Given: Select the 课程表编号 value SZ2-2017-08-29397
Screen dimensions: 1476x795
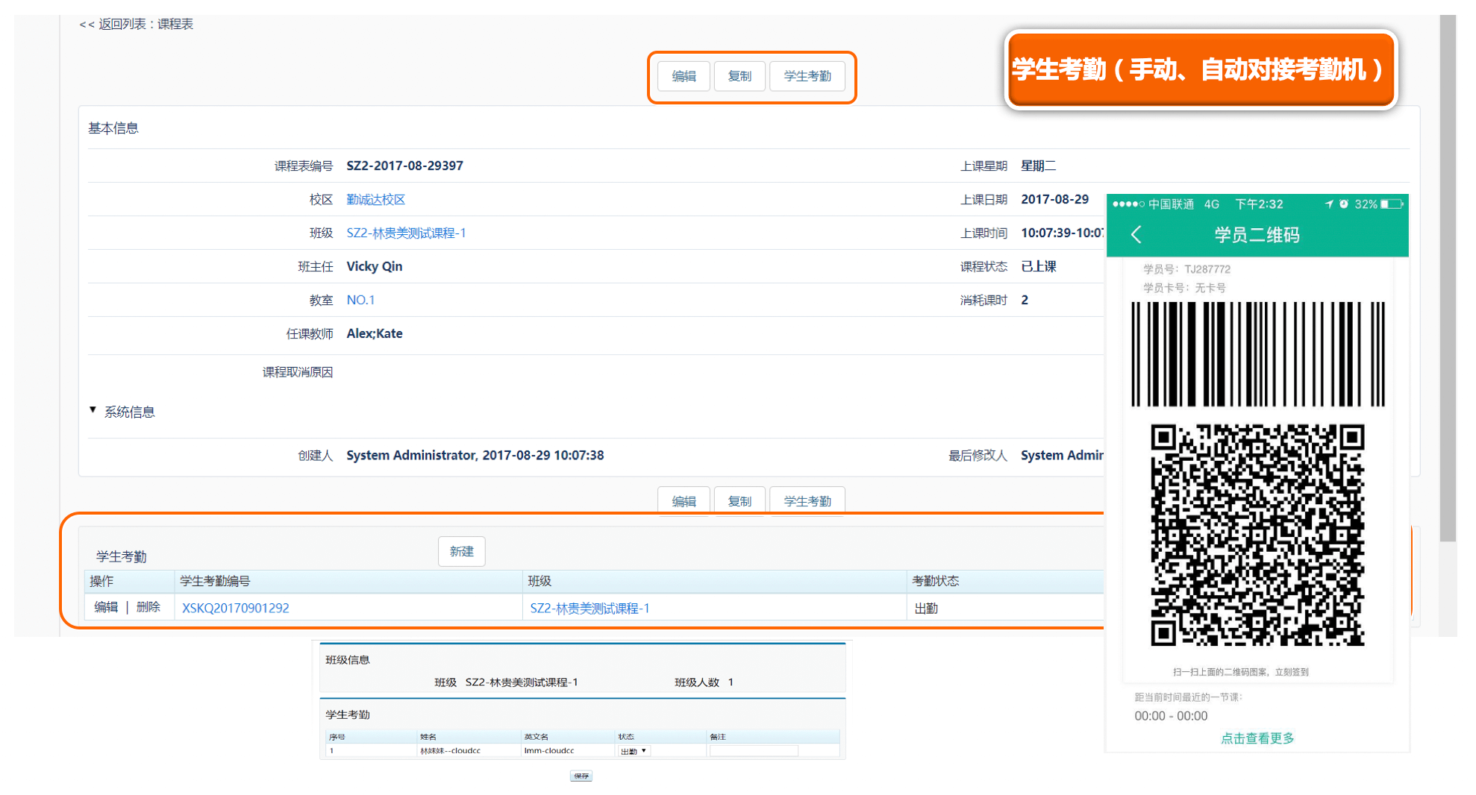Looking at the screenshot, I should 404,166.
